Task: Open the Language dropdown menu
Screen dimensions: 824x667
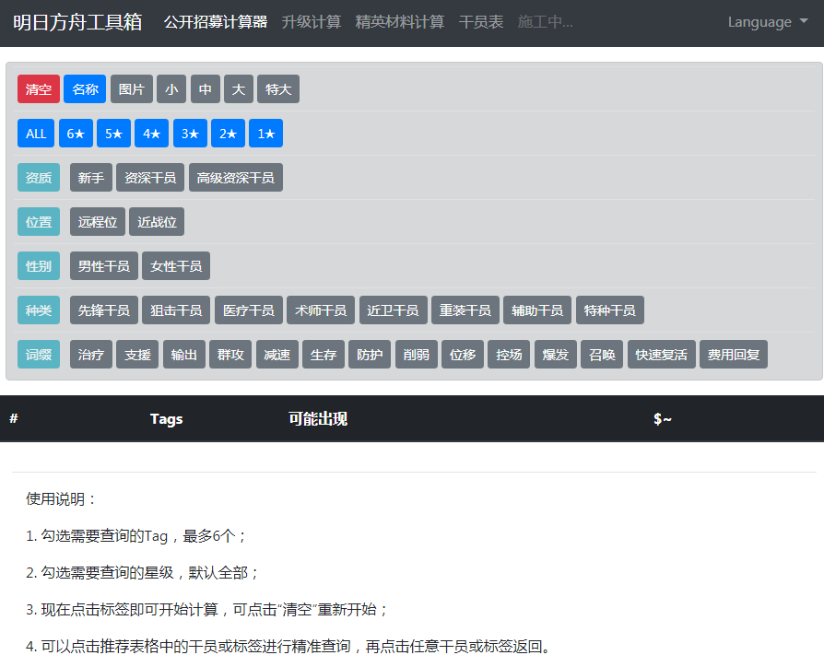Action: [767, 22]
